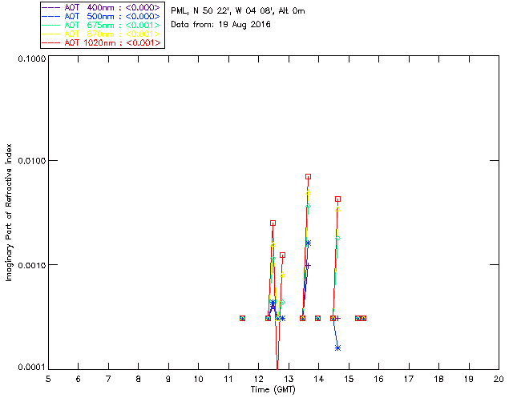Click the 0.0010 y-axis tick label
The height and width of the screenshot is (410, 513).
pos(31,265)
